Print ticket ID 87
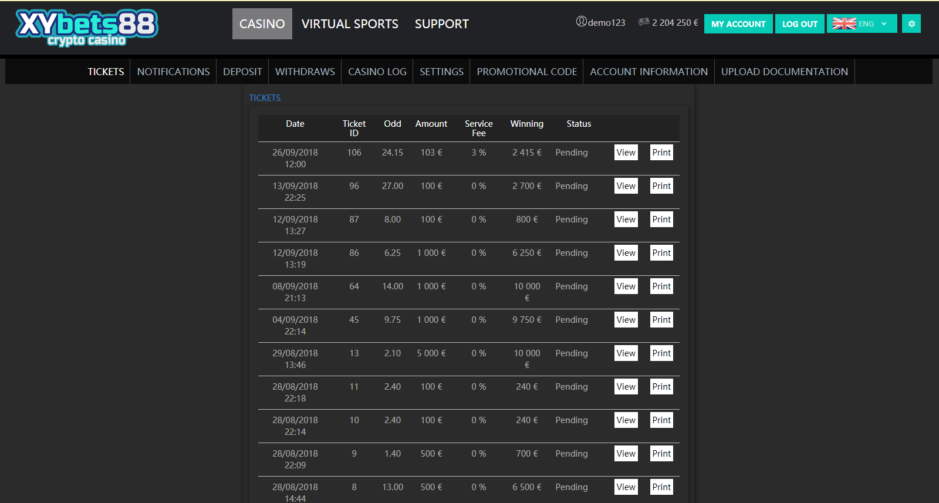This screenshot has height=503, width=939. click(x=661, y=220)
